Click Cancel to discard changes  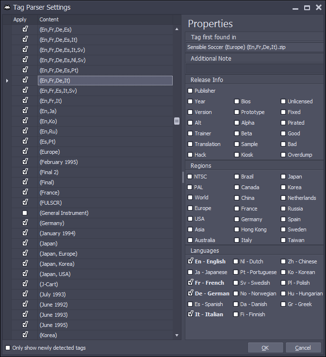(303, 348)
